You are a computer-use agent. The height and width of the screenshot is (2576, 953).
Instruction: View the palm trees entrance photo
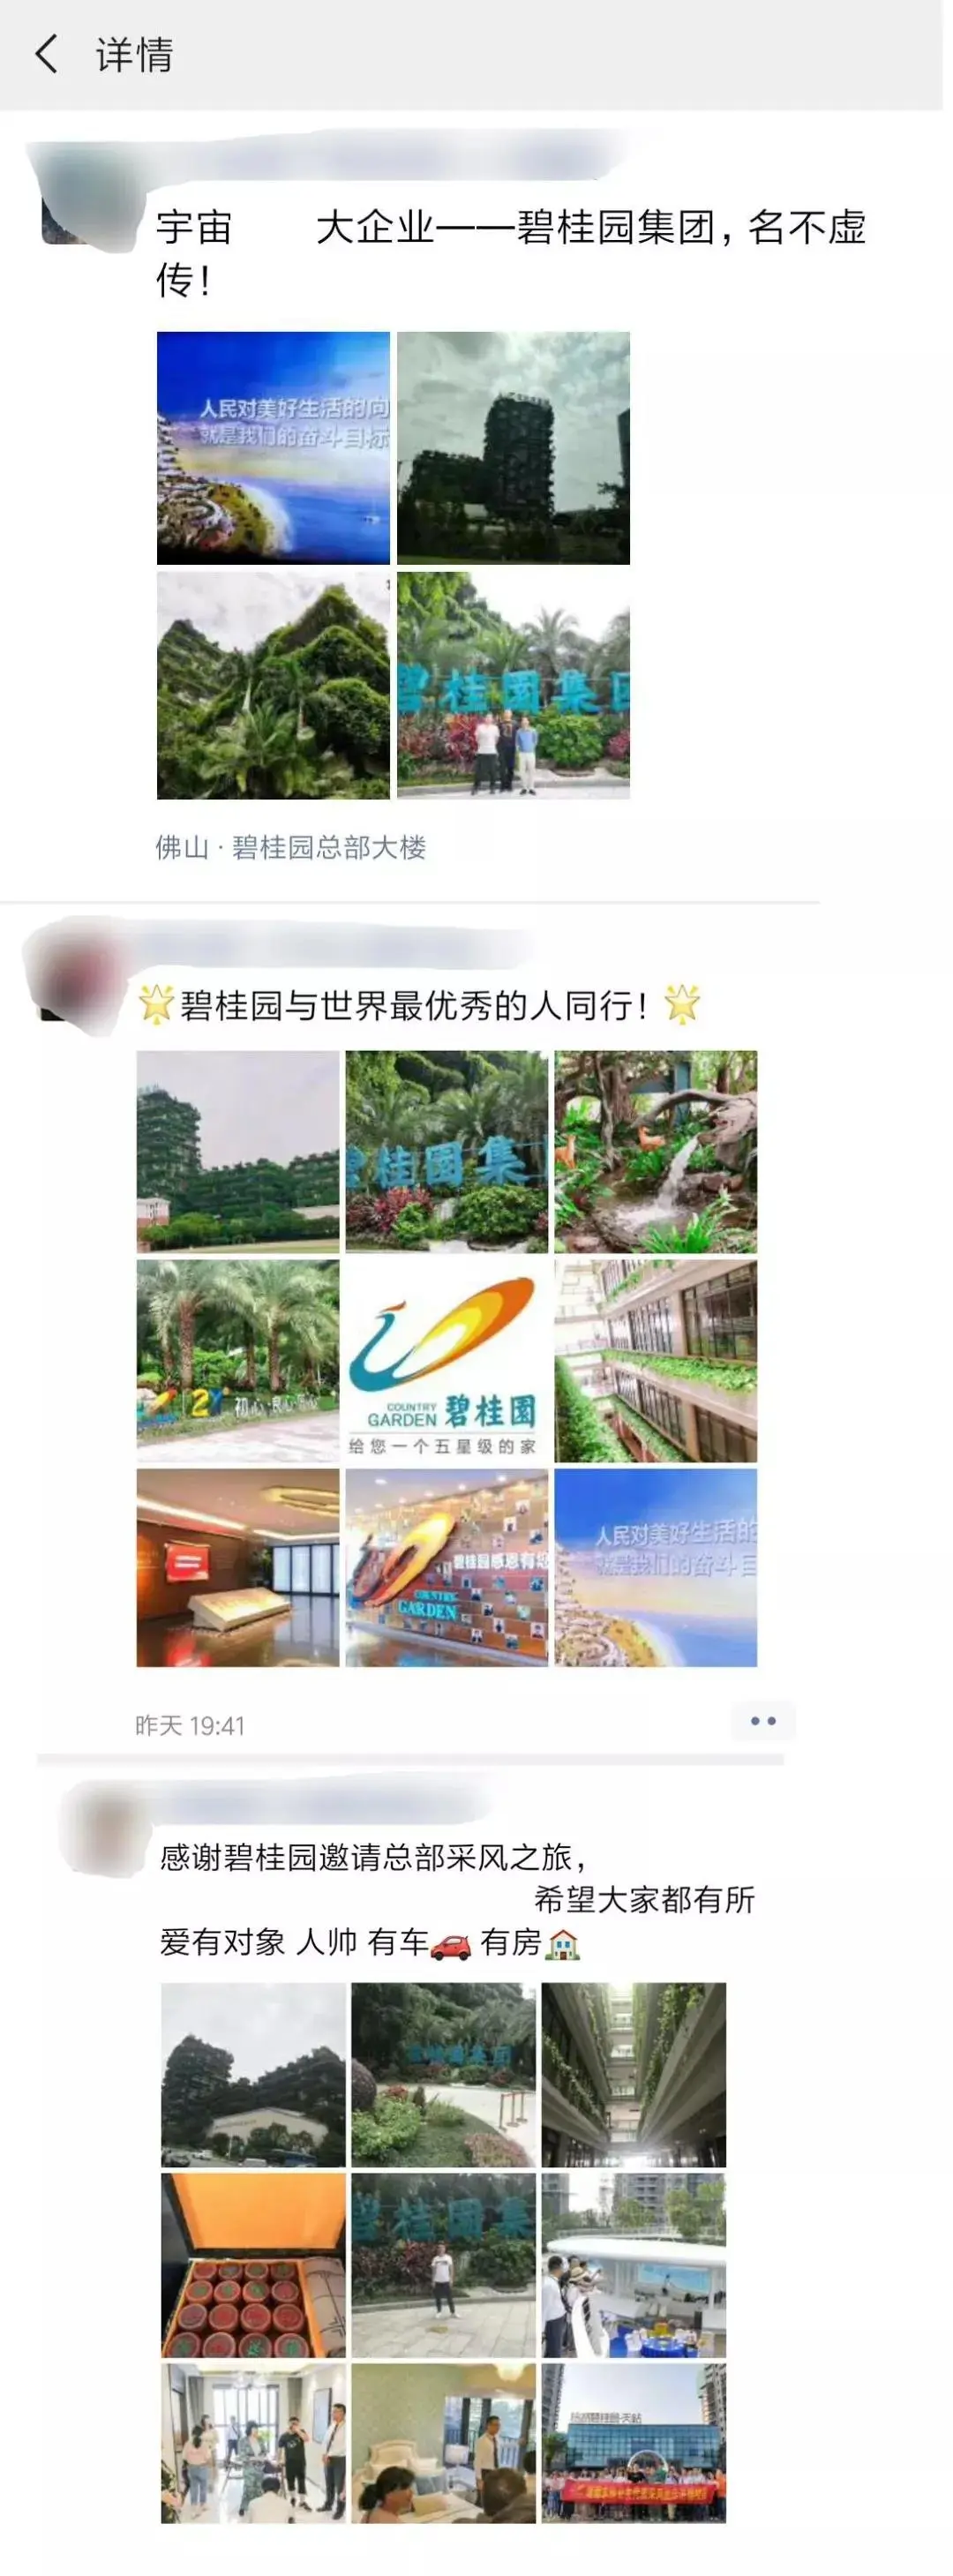click(x=238, y=1361)
